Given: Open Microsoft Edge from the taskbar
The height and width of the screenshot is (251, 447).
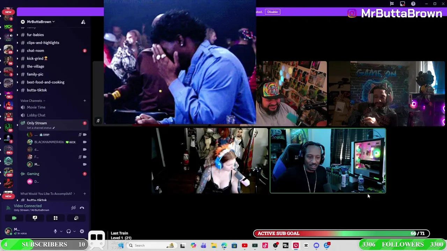Looking at the screenshot, I should [224, 245].
